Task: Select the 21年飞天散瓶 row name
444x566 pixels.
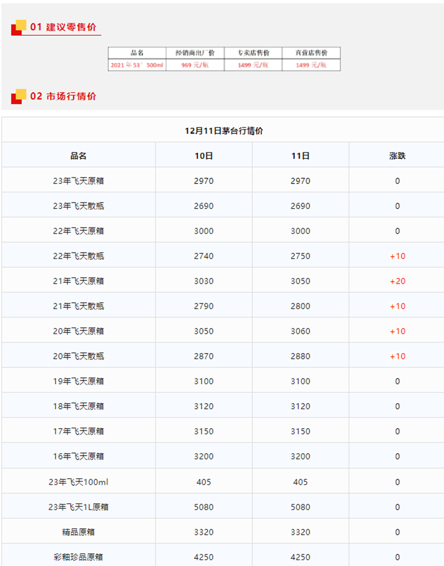Action: (x=78, y=306)
